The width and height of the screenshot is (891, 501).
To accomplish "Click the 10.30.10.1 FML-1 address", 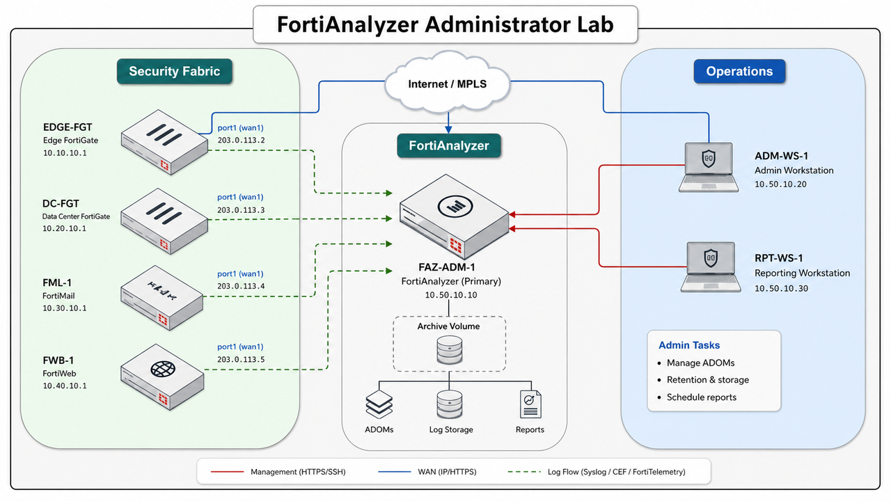I will tap(65, 308).
